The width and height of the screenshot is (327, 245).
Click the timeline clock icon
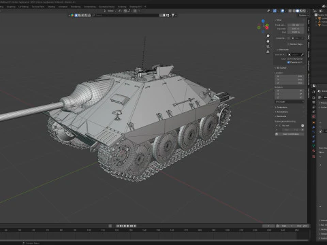tap(277, 226)
